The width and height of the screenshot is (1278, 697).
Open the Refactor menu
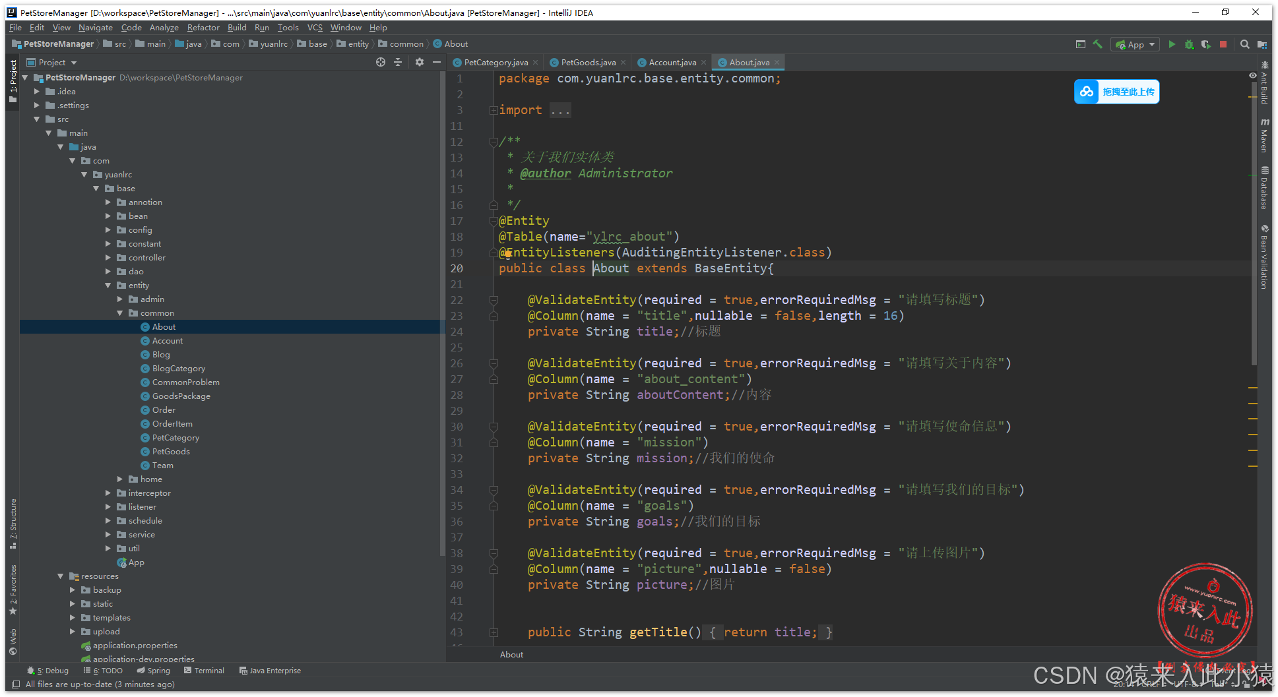pos(203,28)
